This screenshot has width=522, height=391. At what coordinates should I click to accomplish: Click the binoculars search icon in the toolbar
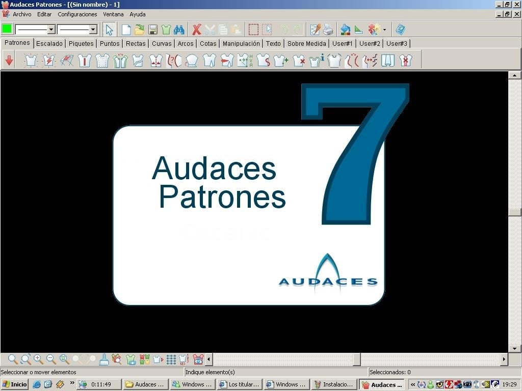point(179,29)
